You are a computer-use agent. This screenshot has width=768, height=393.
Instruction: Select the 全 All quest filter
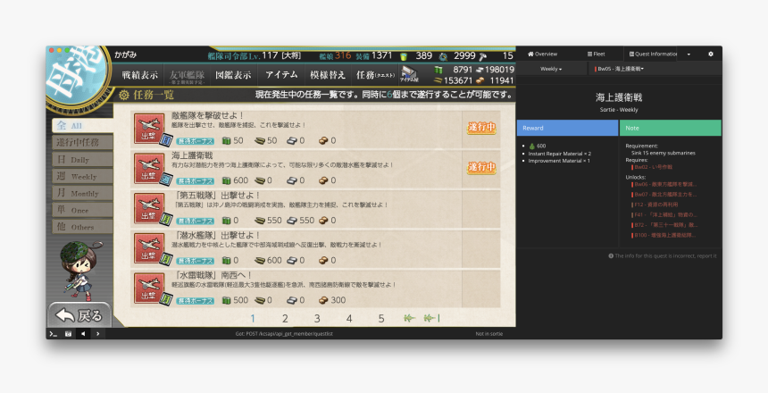(82, 125)
